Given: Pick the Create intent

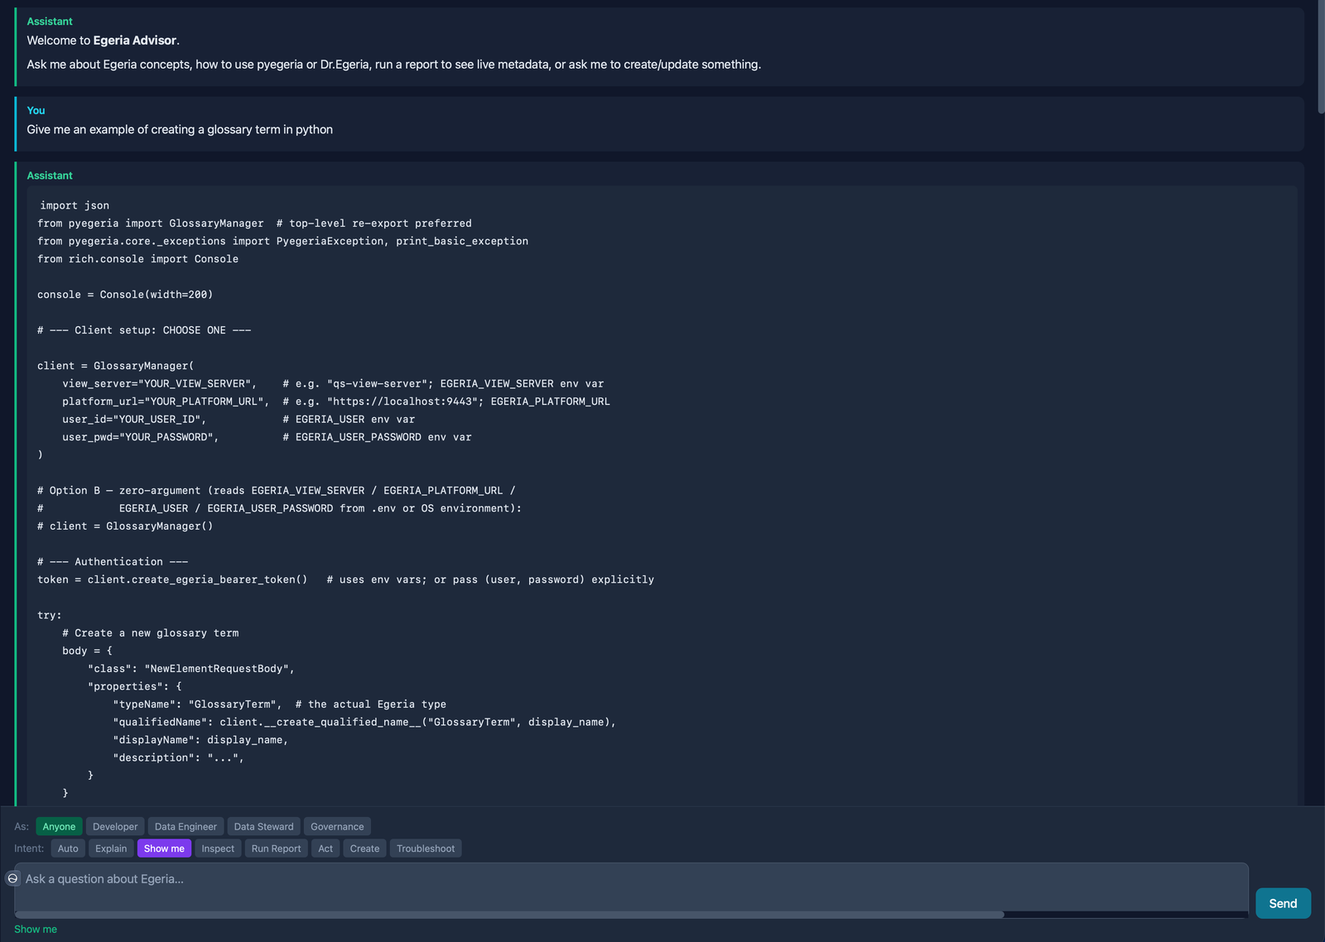Looking at the screenshot, I should click(x=364, y=848).
